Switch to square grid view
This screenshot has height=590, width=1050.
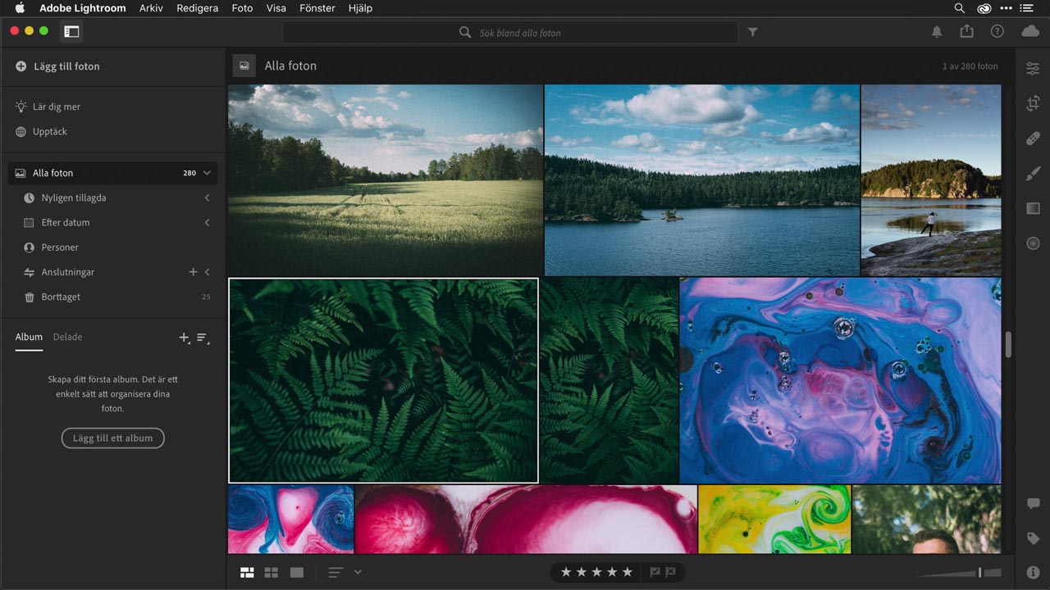pos(271,572)
